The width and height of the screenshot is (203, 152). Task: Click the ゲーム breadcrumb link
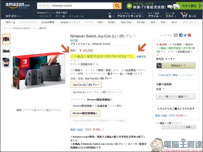(x=7, y=28)
